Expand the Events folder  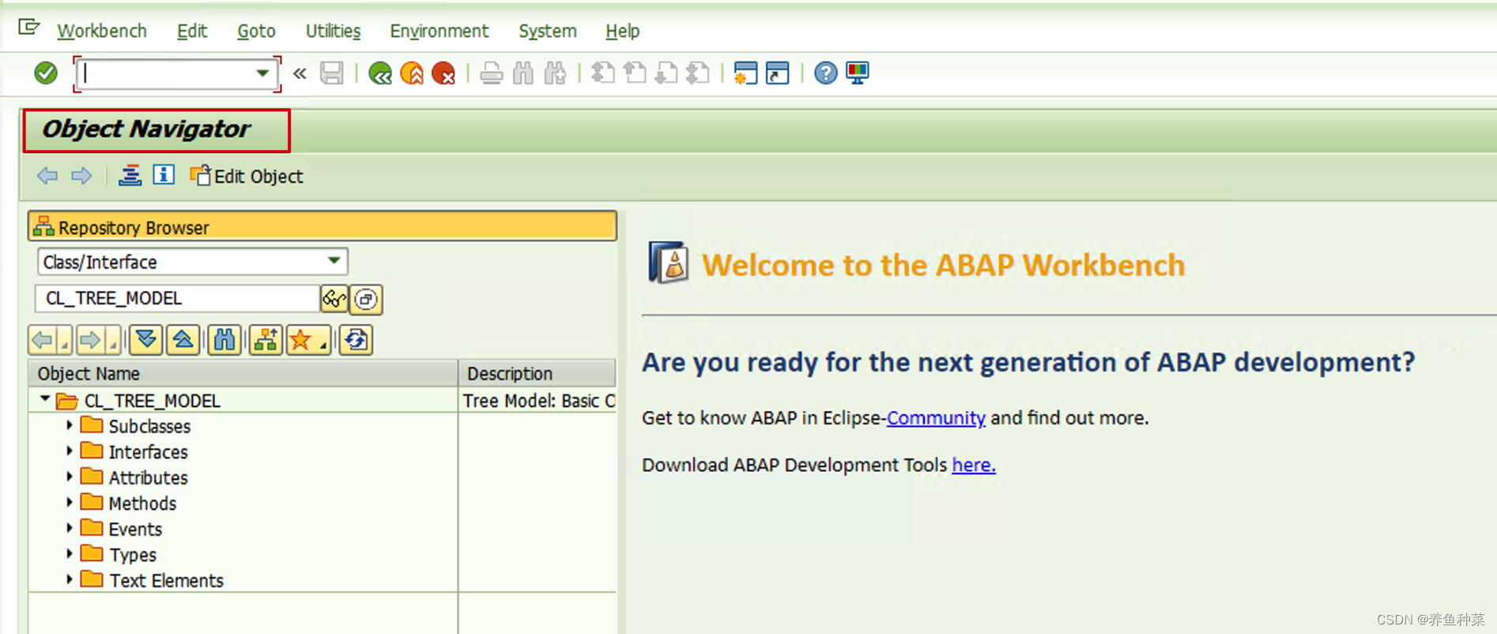70,528
